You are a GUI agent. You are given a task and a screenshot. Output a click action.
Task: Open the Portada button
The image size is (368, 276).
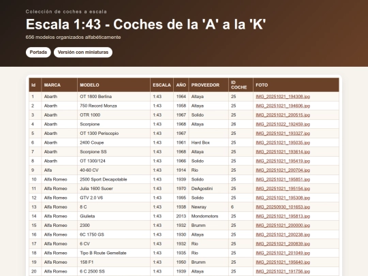pos(38,52)
